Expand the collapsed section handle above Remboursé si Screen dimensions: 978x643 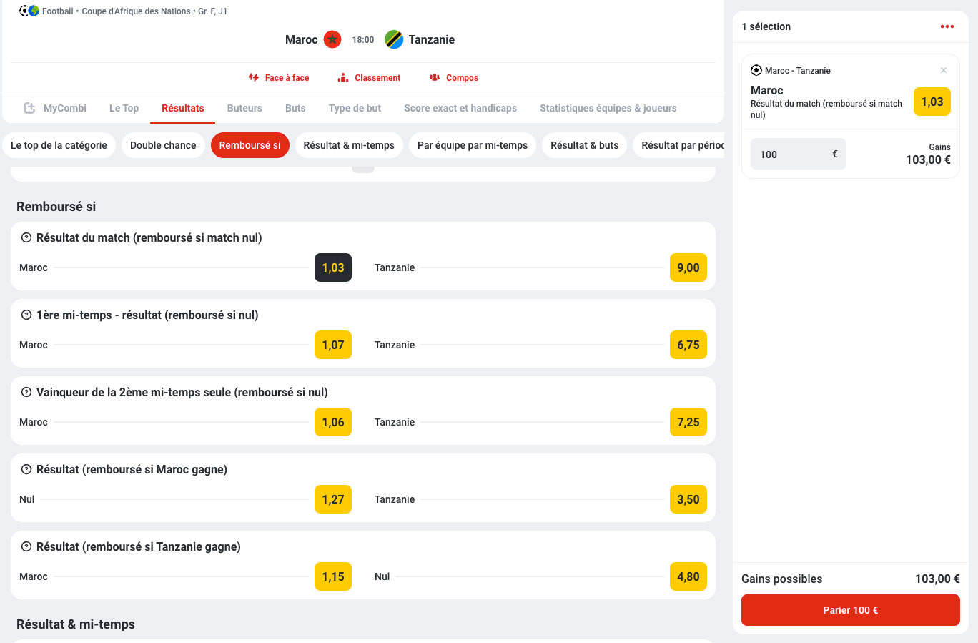(x=363, y=169)
